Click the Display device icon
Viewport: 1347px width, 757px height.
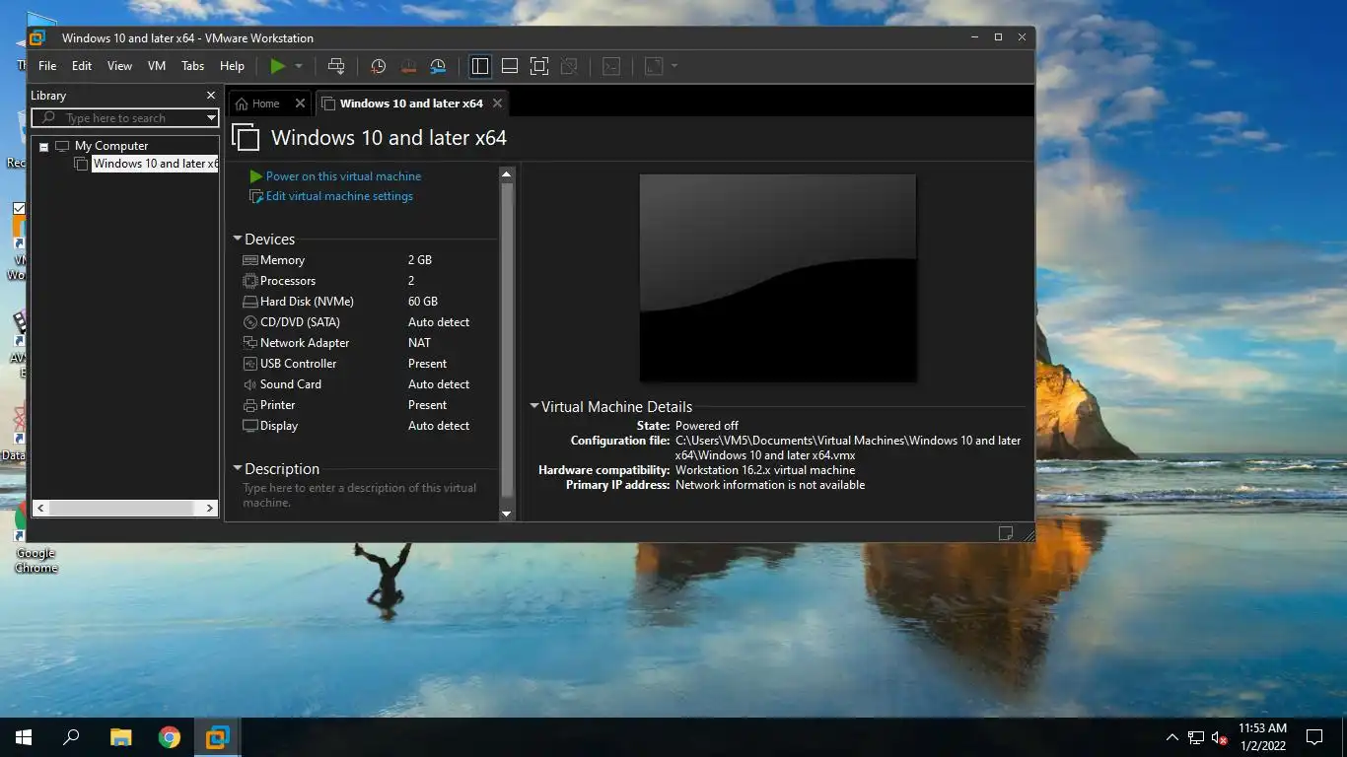pyautogui.click(x=249, y=426)
